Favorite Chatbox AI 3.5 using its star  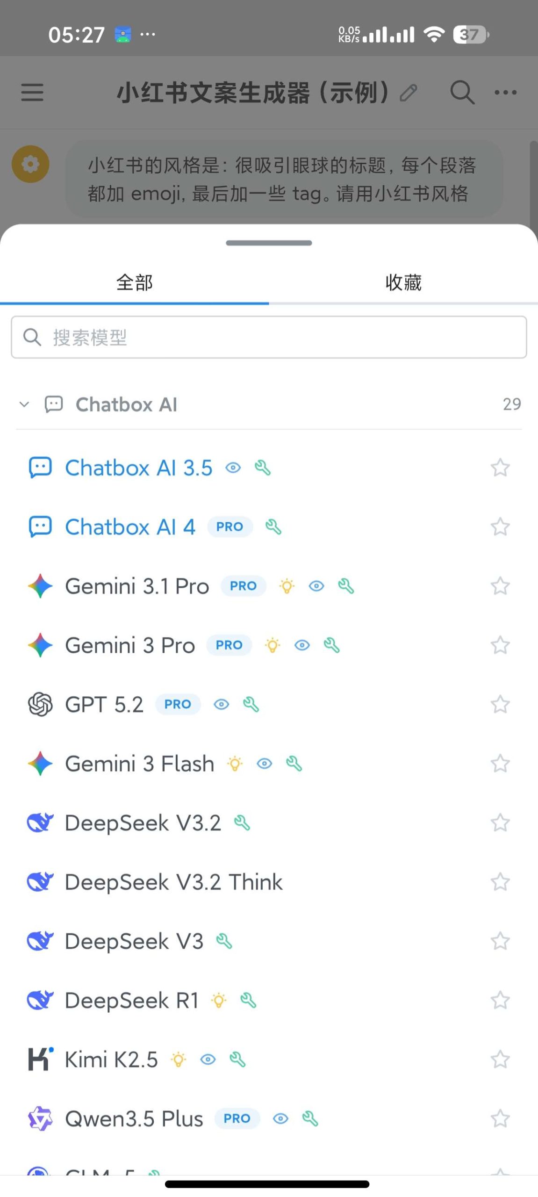pos(500,468)
